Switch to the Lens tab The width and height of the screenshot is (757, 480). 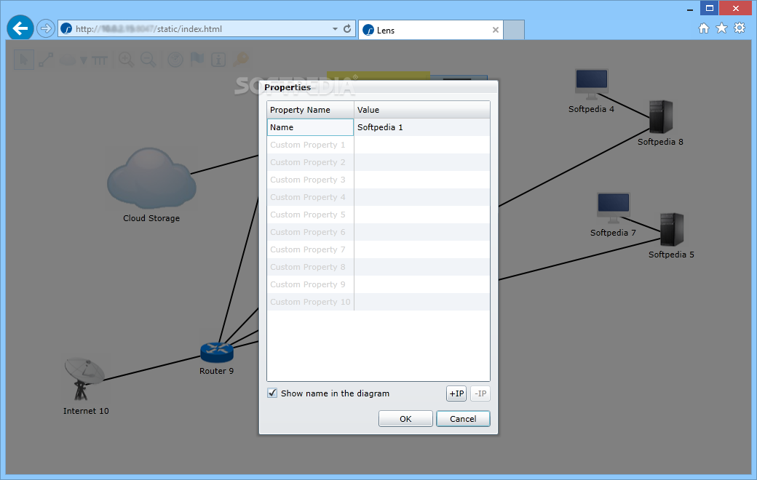431,30
